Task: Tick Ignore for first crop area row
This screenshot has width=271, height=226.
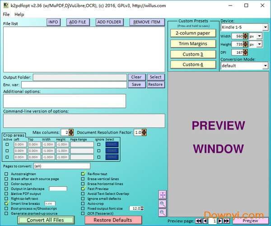Action: pos(98,144)
